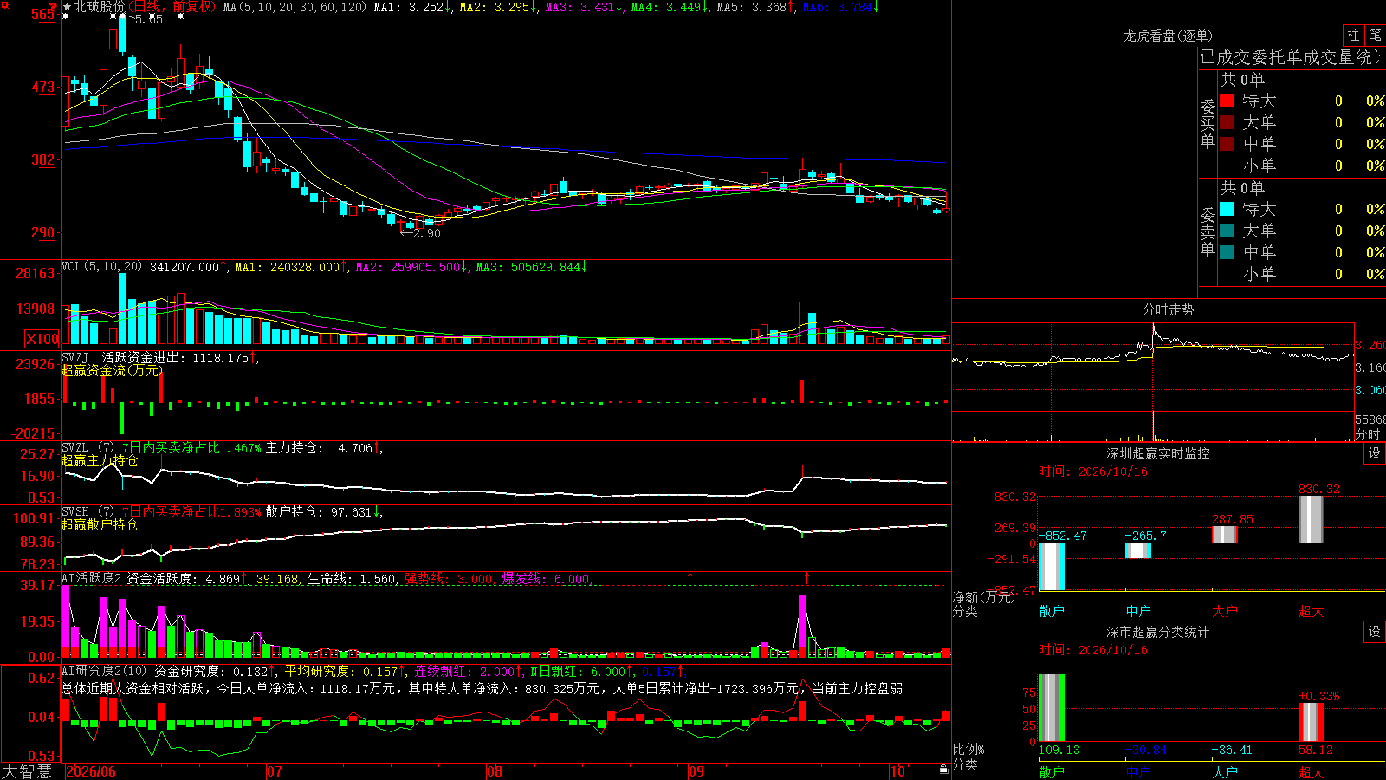Select the 散户 bar in 深圳超赢实时监控
This screenshot has height=780, width=1386.
pyautogui.click(x=1052, y=567)
